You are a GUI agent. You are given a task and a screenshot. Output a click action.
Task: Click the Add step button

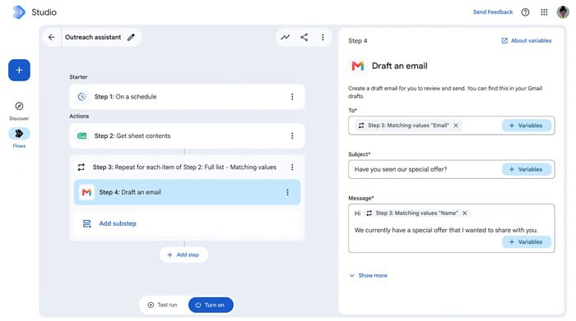tap(183, 255)
